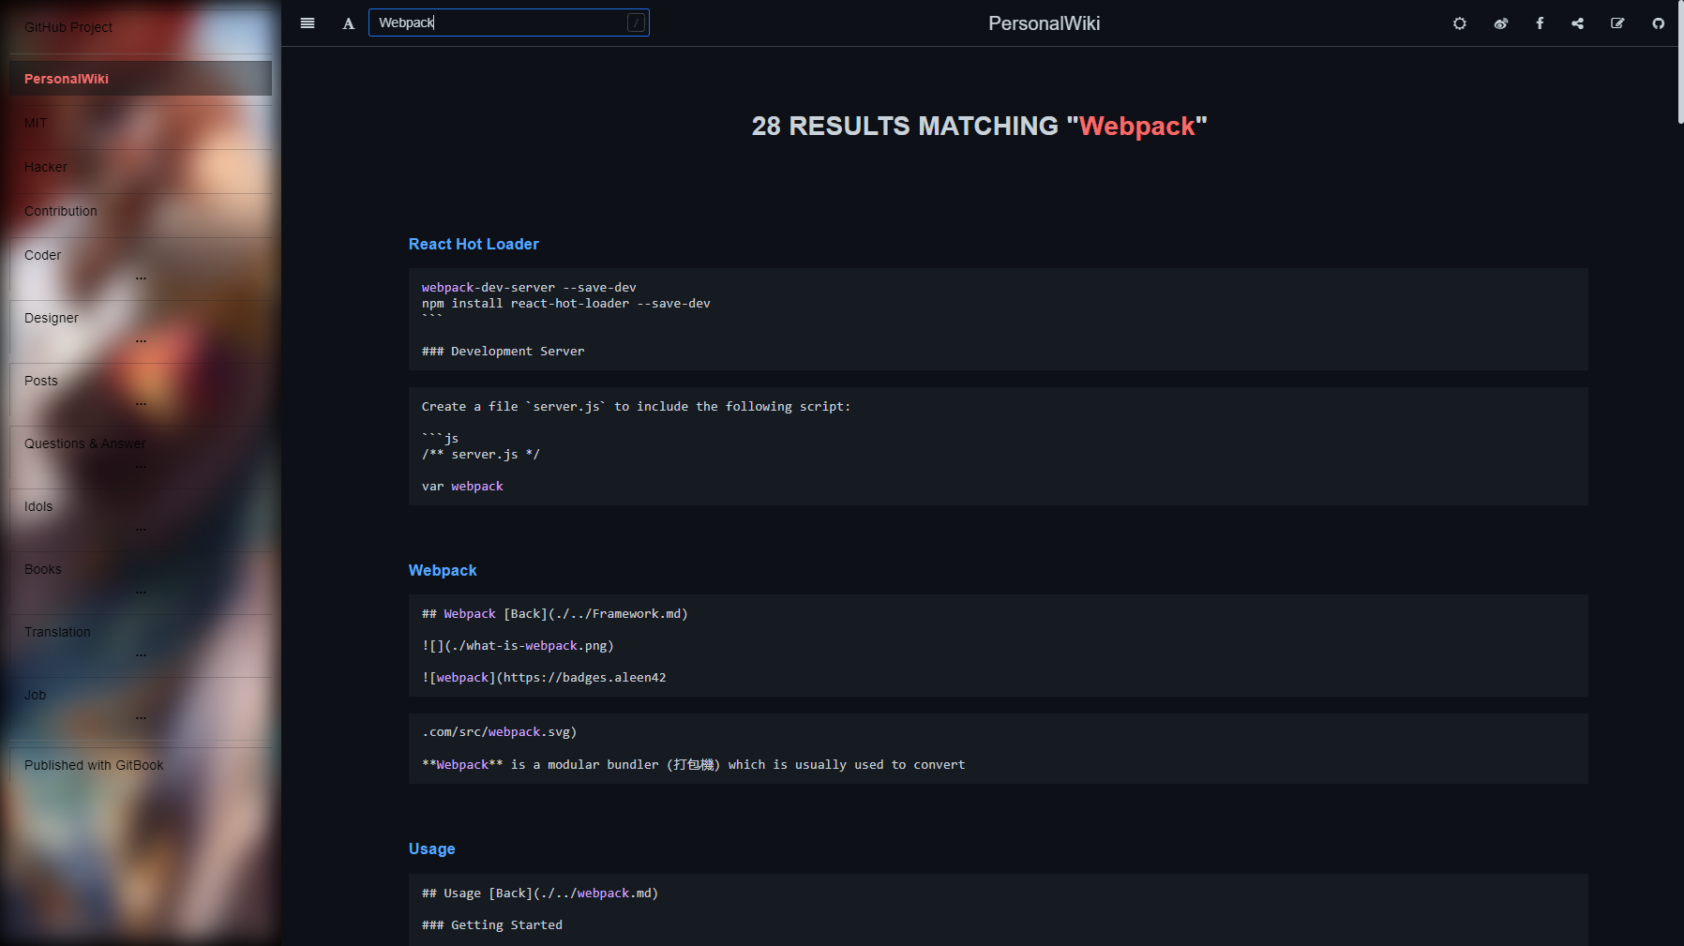Share the page on Weibo
Image resolution: width=1684 pixels, height=946 pixels.
click(x=1500, y=23)
